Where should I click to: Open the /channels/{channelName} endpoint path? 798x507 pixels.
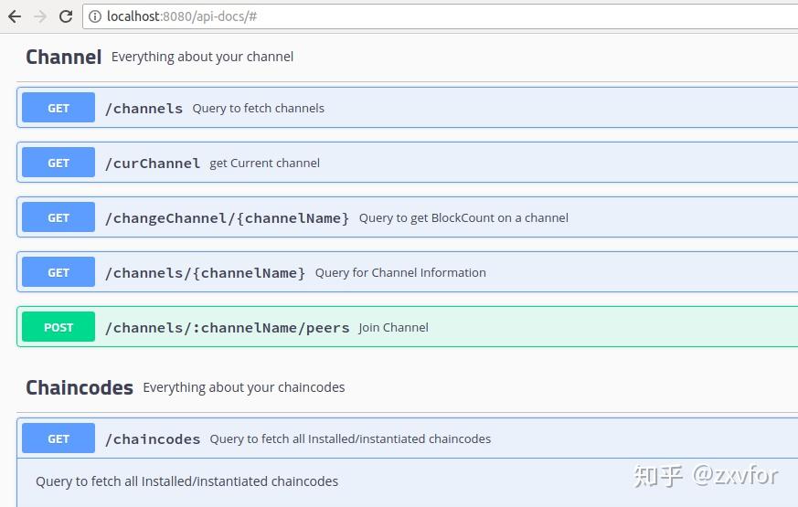tap(205, 272)
